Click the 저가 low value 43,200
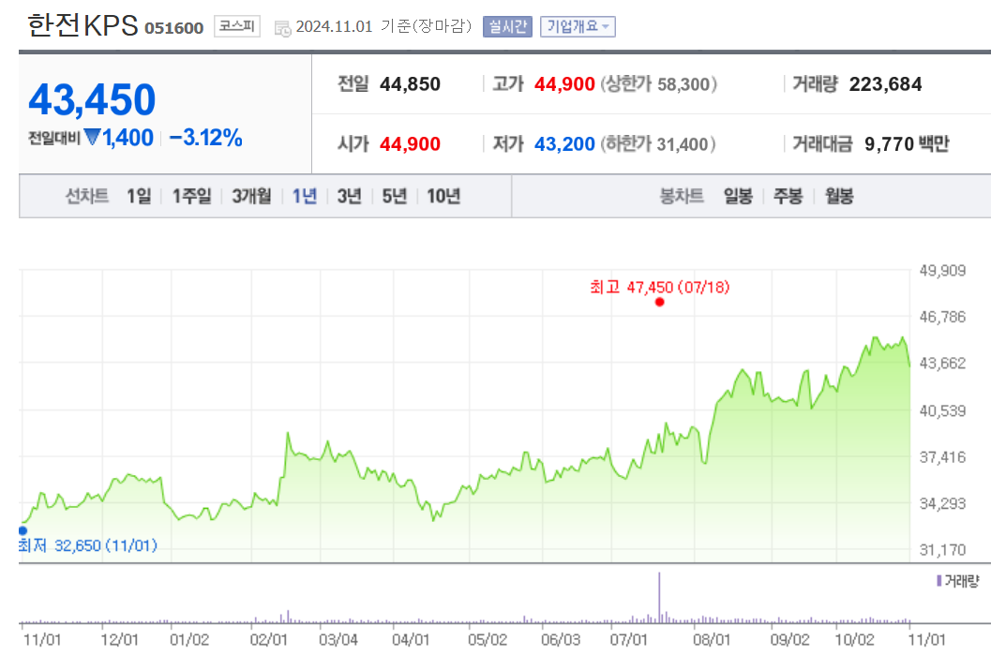 [x=564, y=144]
